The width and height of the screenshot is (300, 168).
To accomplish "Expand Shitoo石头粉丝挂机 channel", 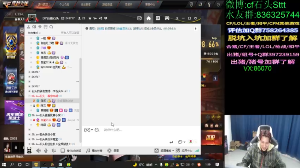I will [29, 144].
